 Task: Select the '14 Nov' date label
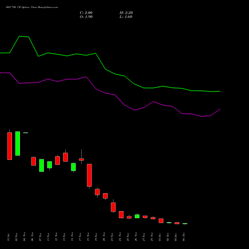click(x=72, y=237)
